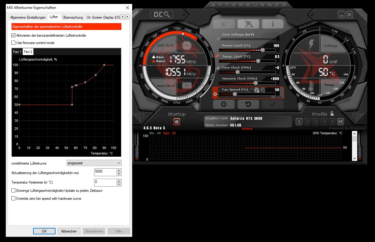
Task: Toggle the fan sync icon
Action: [251, 90]
